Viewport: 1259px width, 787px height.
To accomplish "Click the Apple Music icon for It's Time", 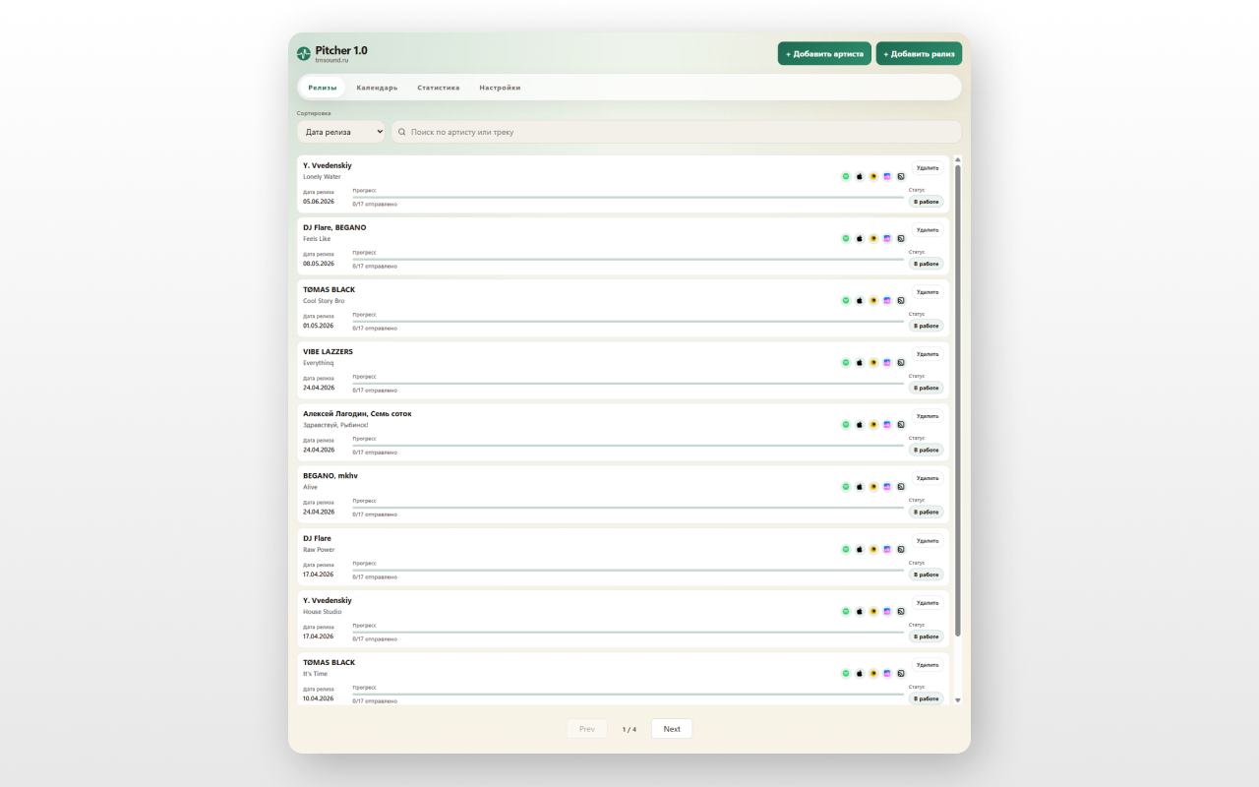I will [x=859, y=673].
